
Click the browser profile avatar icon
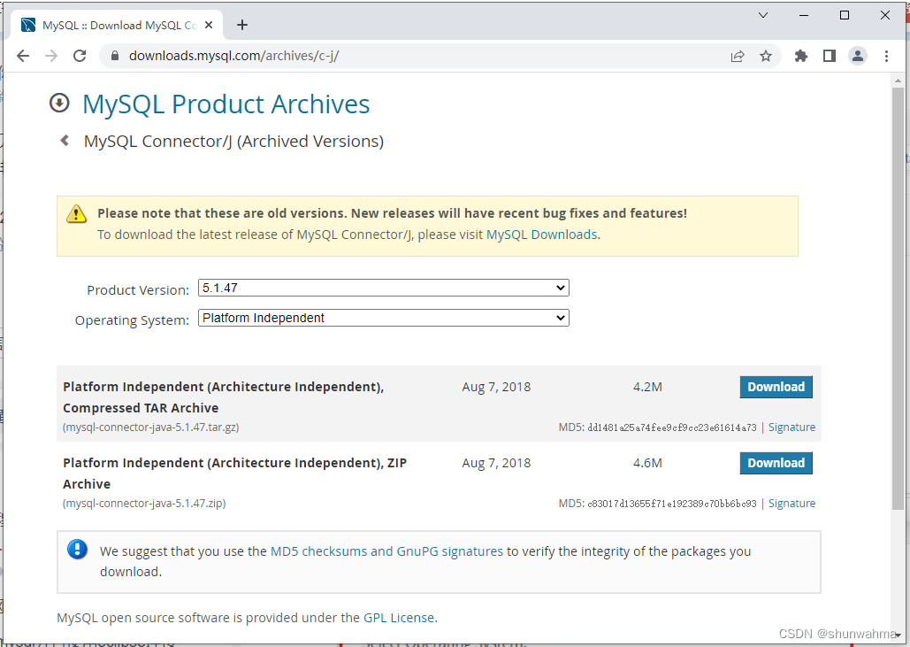click(857, 55)
